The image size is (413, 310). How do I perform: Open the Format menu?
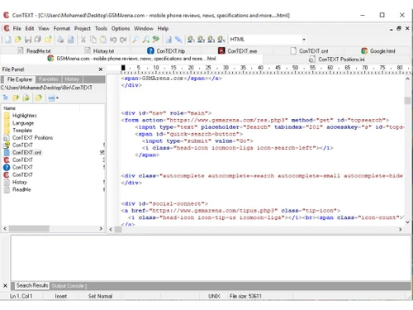click(62, 28)
